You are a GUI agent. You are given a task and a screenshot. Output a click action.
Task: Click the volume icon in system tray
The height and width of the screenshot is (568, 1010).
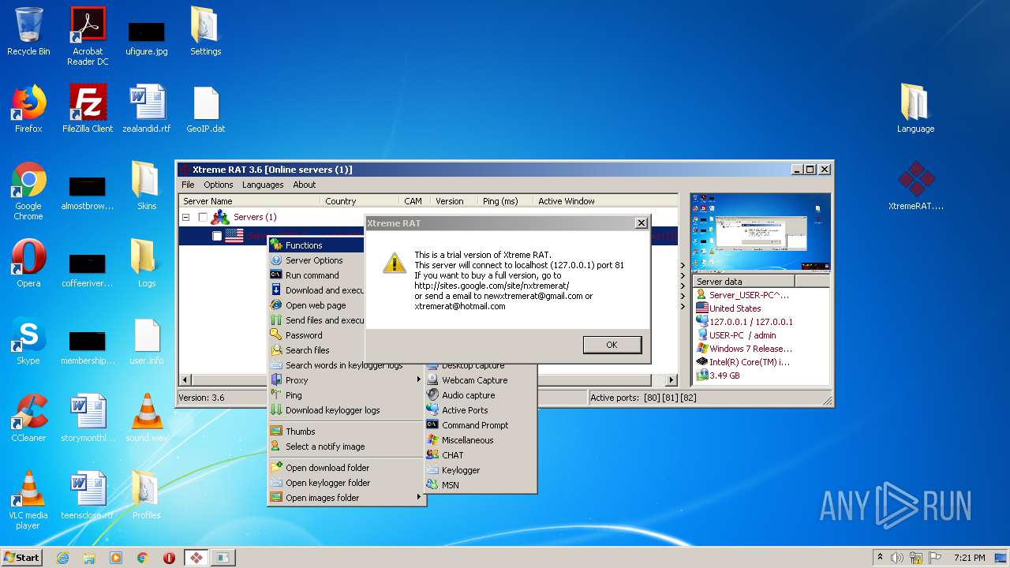(897, 557)
